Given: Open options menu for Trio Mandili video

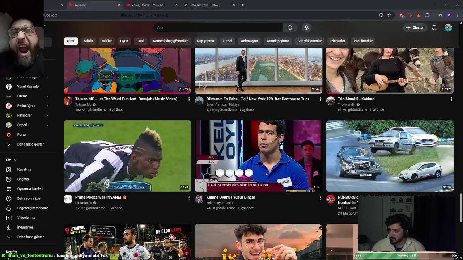Looking at the screenshot, I should [x=451, y=99].
